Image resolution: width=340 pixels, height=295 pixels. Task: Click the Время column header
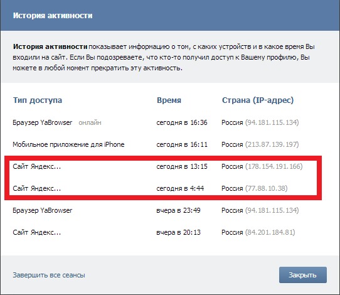click(169, 100)
